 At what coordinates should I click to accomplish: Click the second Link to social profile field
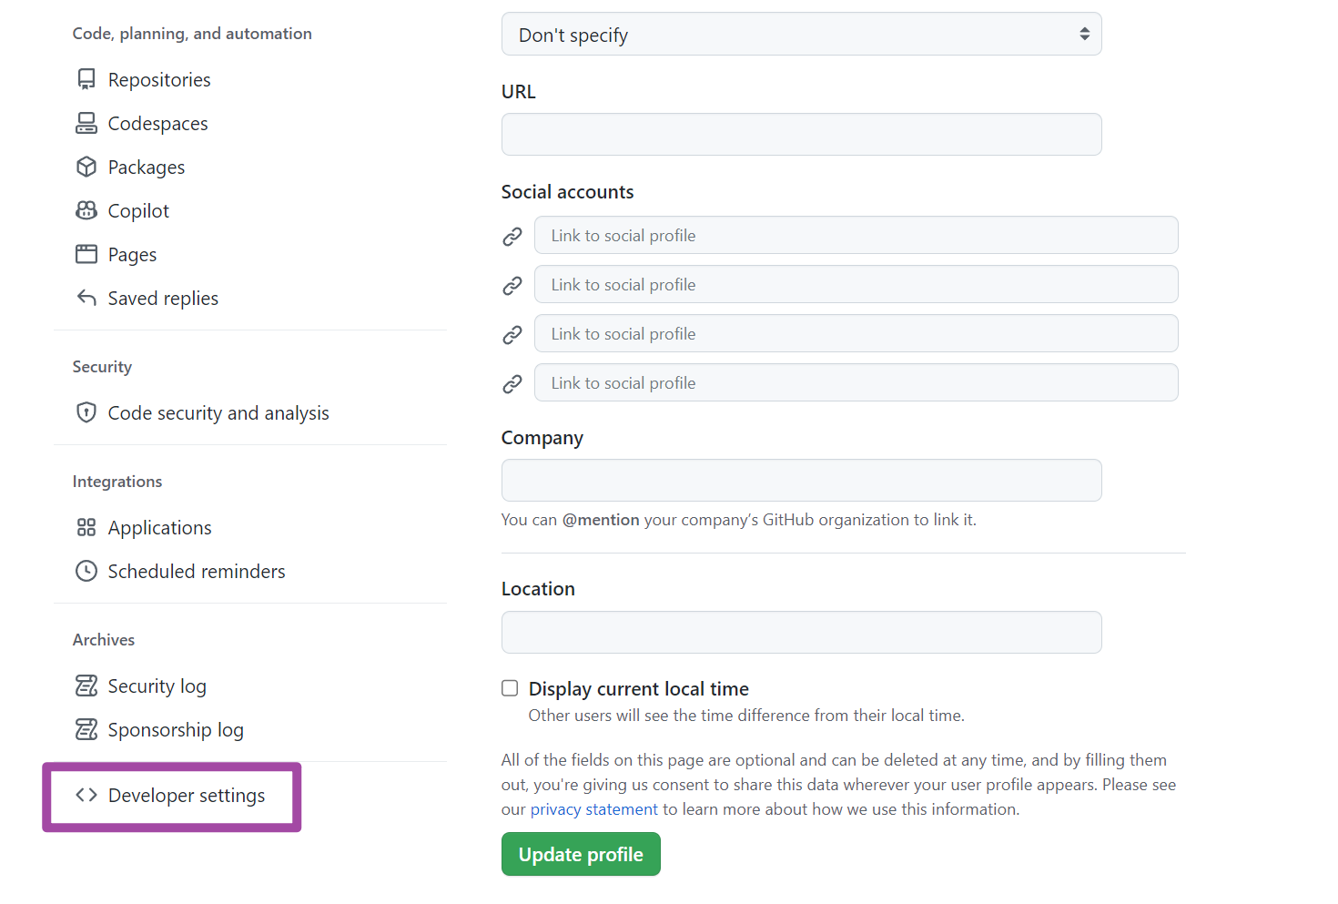[x=856, y=284]
